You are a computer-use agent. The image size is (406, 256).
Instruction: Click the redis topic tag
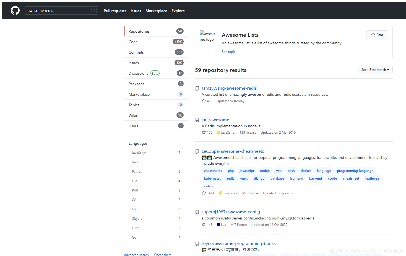click(x=230, y=179)
